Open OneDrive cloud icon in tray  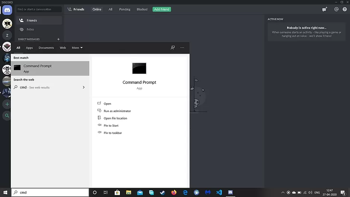point(294,193)
